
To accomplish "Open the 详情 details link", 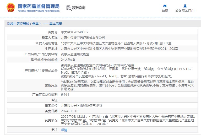I will pos(64,130).
